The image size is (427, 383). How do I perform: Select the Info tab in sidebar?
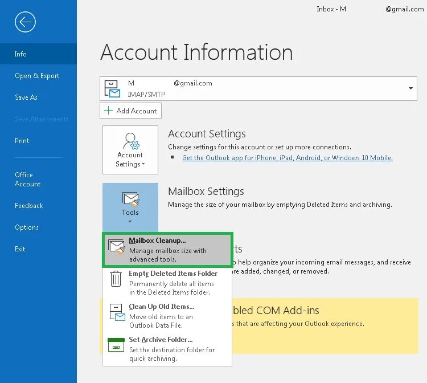point(38,54)
